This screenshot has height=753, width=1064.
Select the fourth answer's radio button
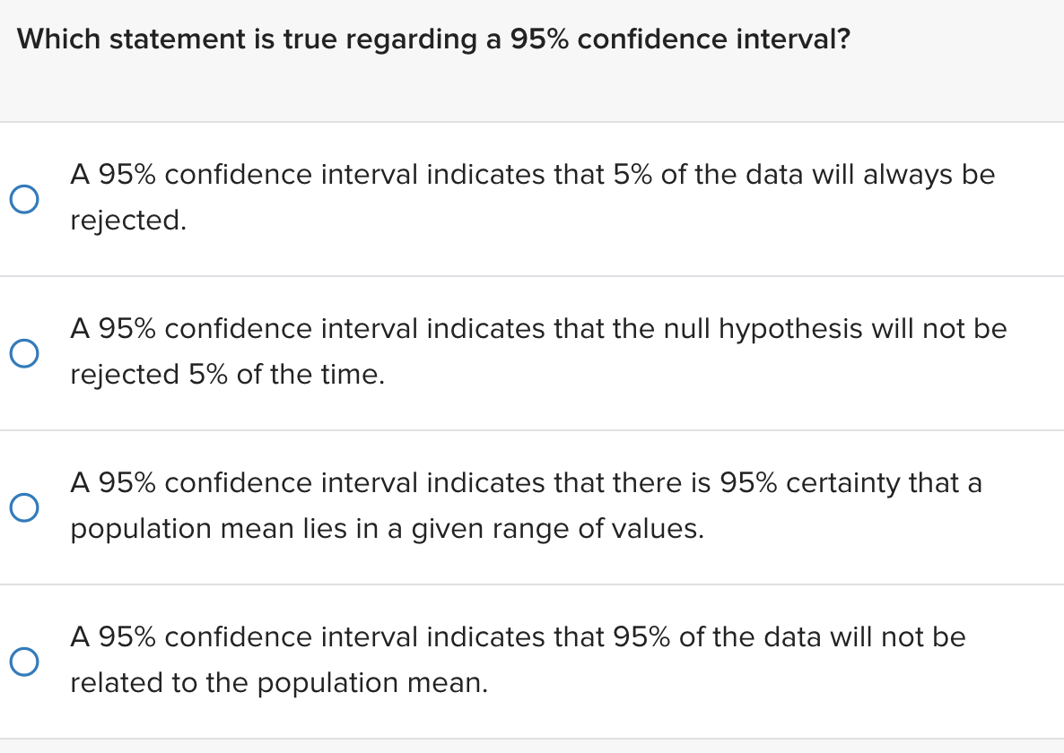click(25, 662)
